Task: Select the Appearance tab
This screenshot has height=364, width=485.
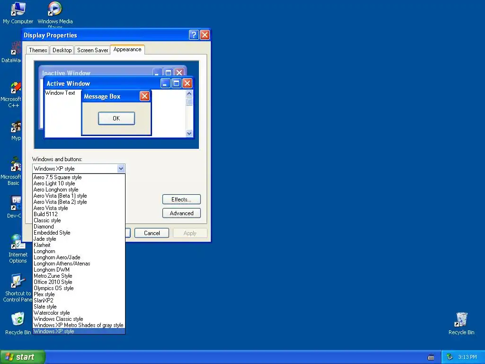Action: coord(127,49)
